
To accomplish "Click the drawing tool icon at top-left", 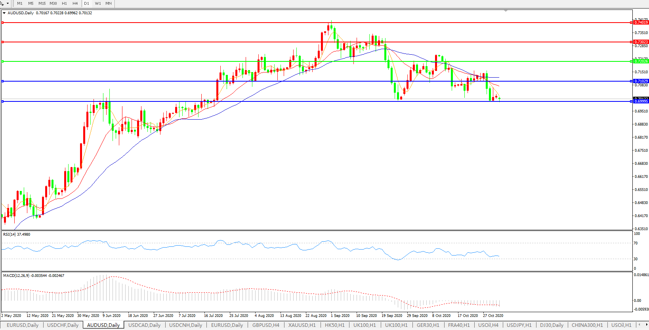I will click(2, 4).
